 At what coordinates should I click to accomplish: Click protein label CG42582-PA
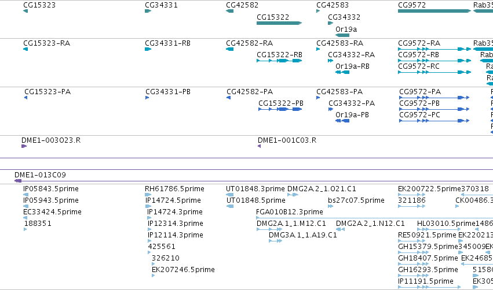pyautogui.click(x=250, y=91)
